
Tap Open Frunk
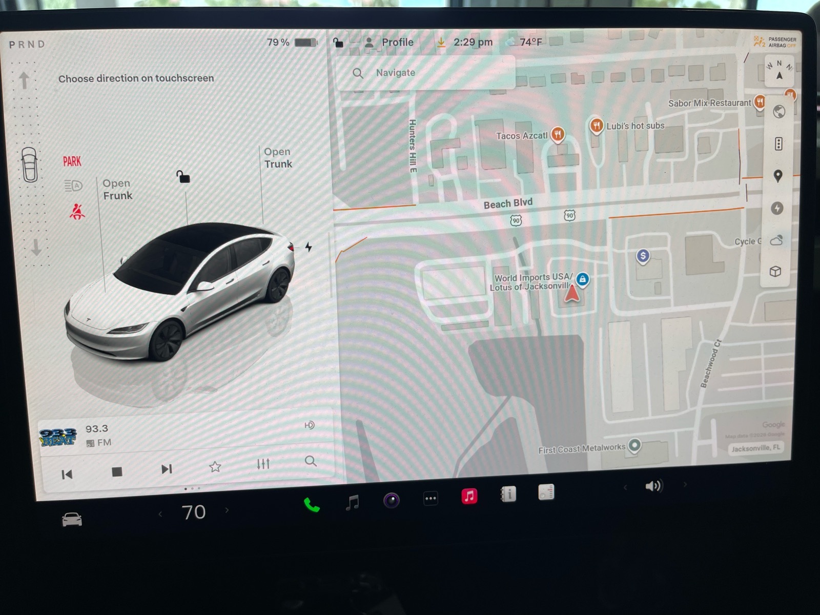117,190
